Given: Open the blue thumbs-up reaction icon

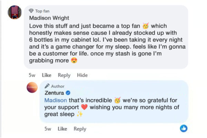Looking at the screenshot, I should tap(184, 128).
